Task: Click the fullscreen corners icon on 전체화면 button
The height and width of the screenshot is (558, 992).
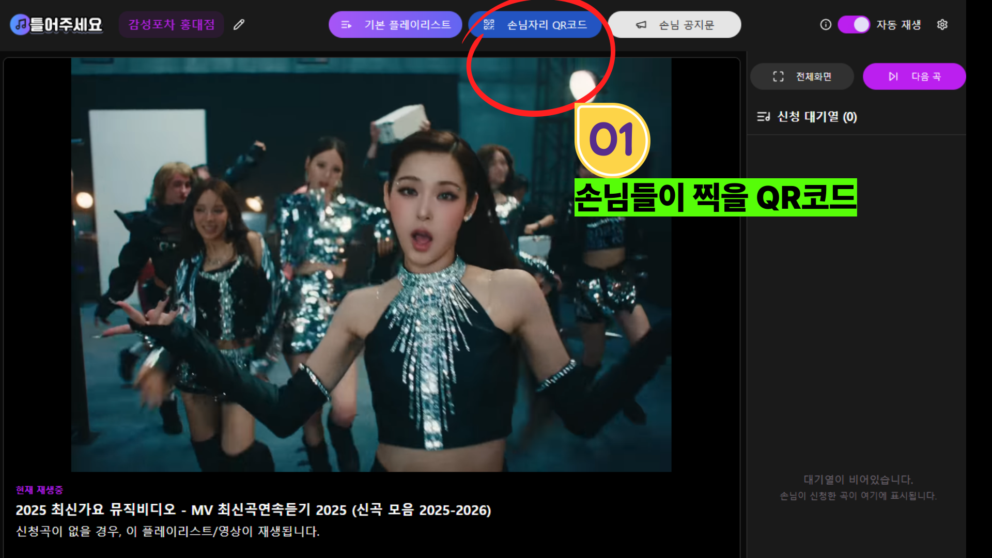Action: 777,76
